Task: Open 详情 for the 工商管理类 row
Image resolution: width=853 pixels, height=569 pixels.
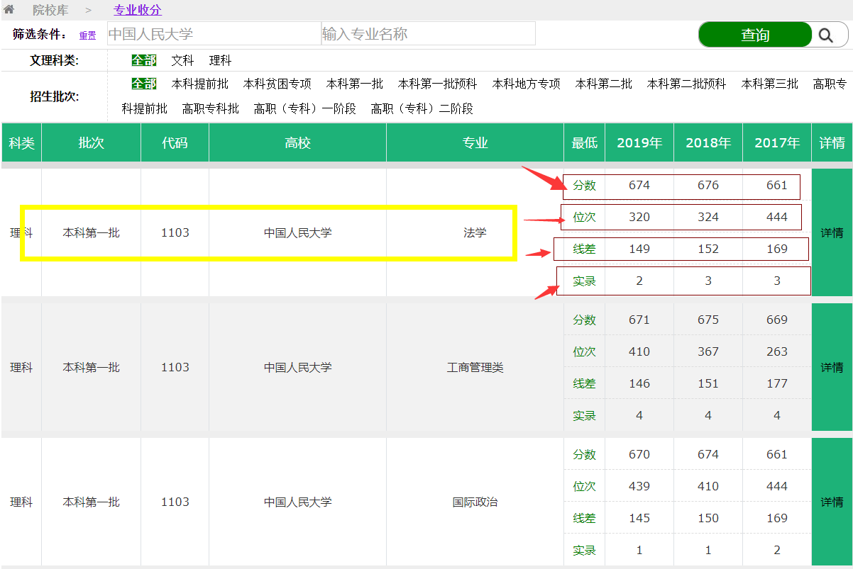Action: coord(832,367)
